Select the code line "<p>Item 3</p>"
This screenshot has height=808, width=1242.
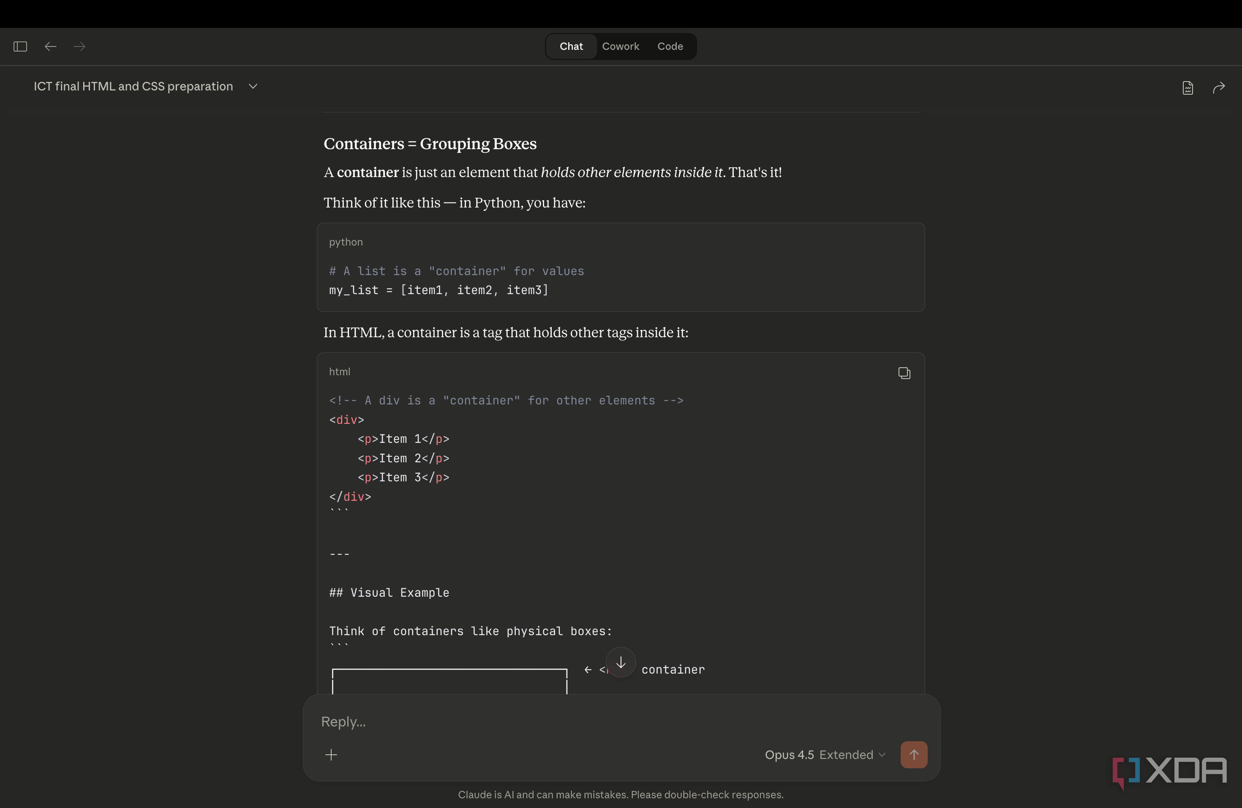click(x=403, y=477)
